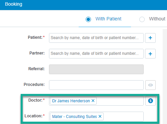Add a new partner with plus icon
The image size is (167, 124).
[x=150, y=54]
